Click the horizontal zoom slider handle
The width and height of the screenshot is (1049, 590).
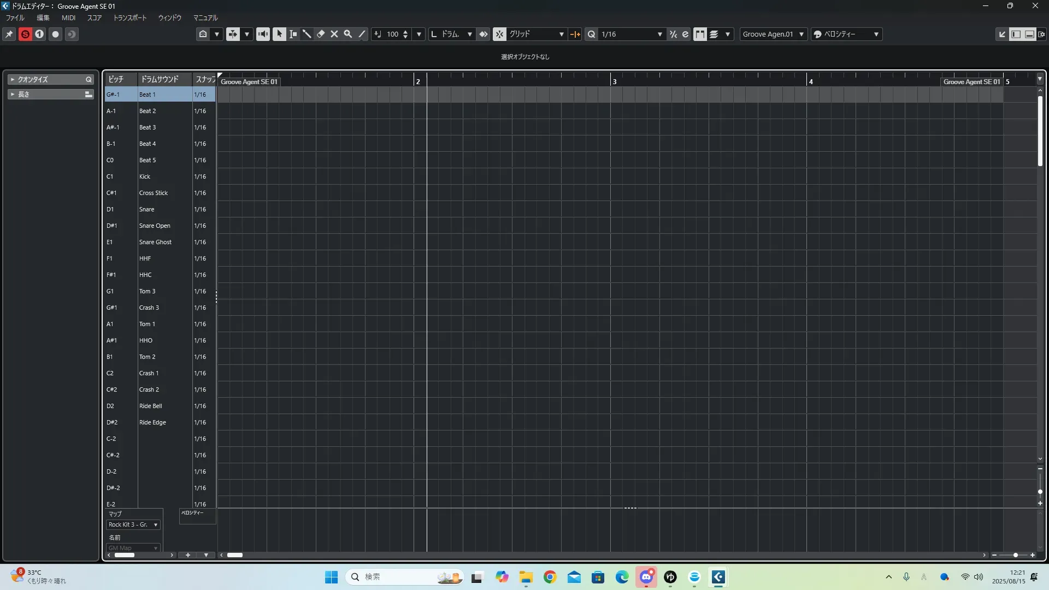coord(1015,555)
